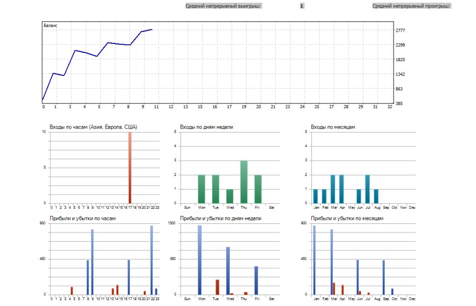Select the Monday bar in Входы по дням недели
476x306 pixels.
202,189
